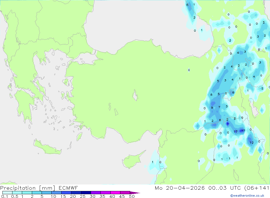The width and height of the screenshot is (270, 198).
Task: Select the 0.1–0.5 mm legend color swatch
Action: point(7,193)
